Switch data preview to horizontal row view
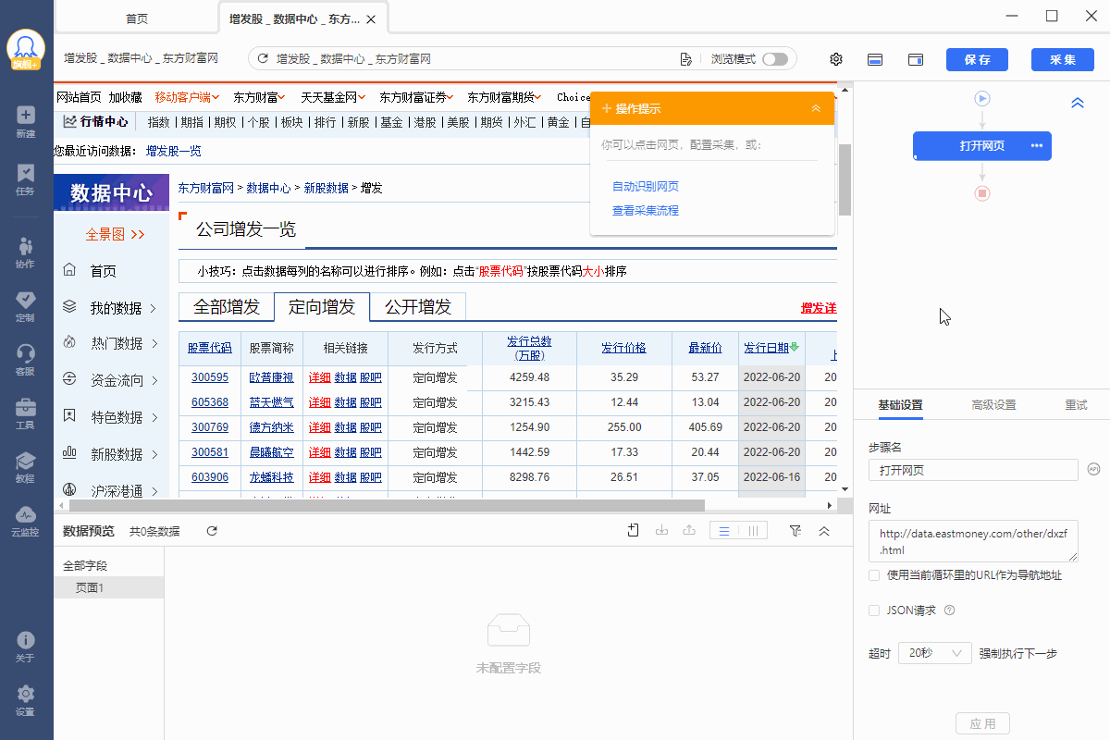This screenshot has width=1110, height=740. 724,531
